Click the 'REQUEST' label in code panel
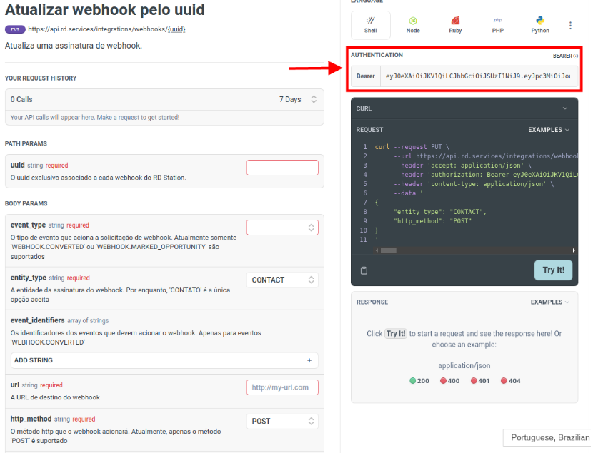The image size is (593, 453). coord(369,130)
